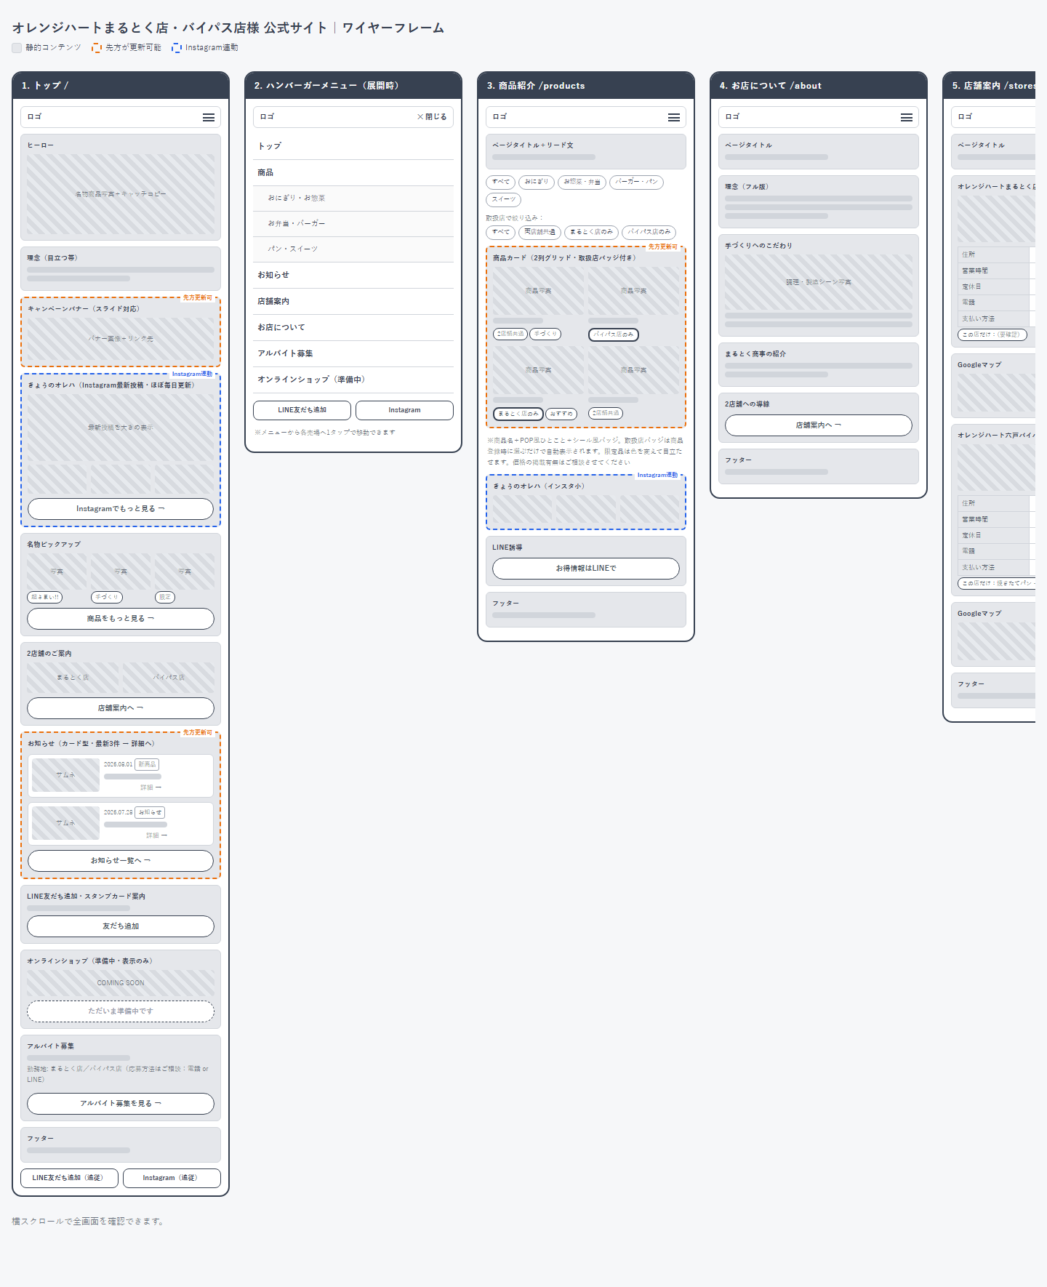Click the 手づくり badge under 名物ピックアップ
The image size is (1047, 1287).
click(107, 597)
